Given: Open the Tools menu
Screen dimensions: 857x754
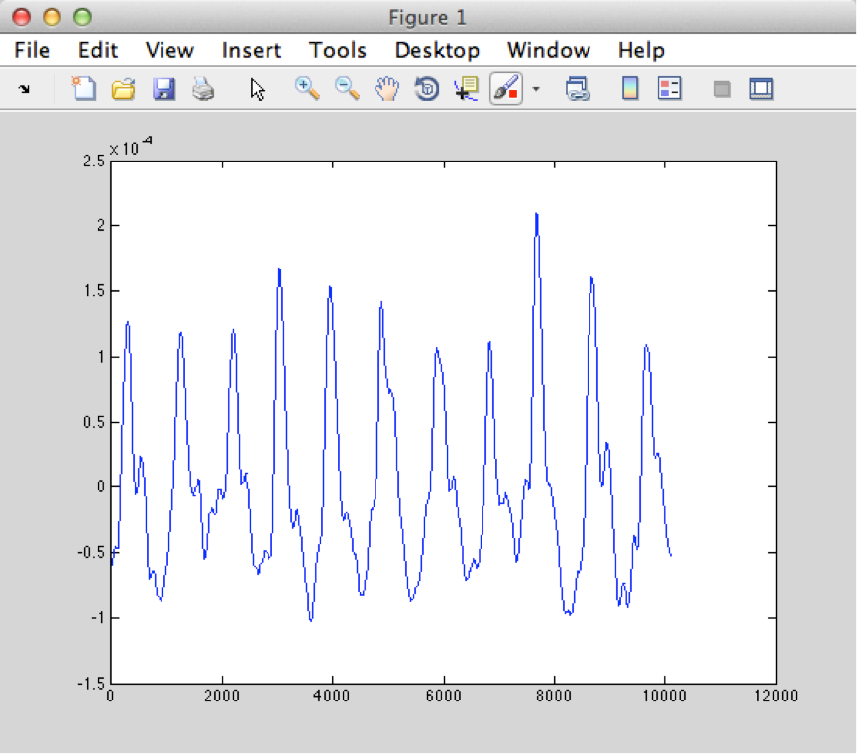Looking at the screenshot, I should 337,51.
